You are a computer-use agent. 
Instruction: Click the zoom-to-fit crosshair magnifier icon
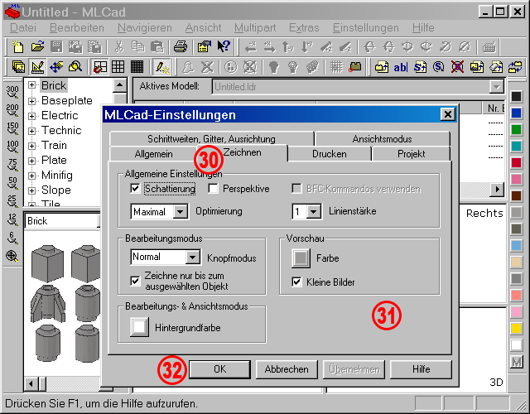12,256
